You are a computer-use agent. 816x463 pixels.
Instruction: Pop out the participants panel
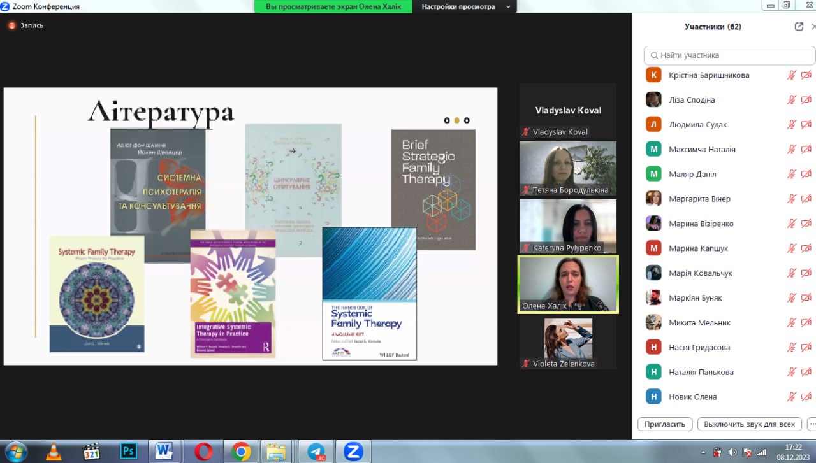coord(799,27)
